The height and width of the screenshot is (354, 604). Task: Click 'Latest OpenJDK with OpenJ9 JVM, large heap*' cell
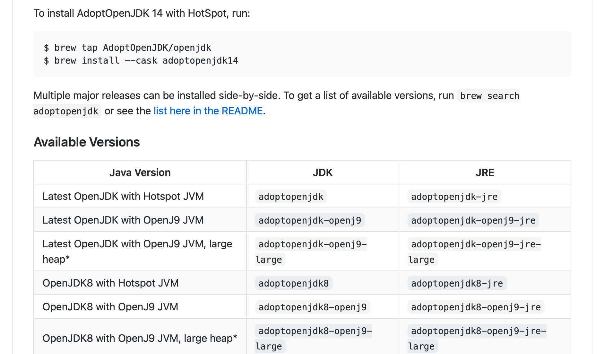click(140, 252)
